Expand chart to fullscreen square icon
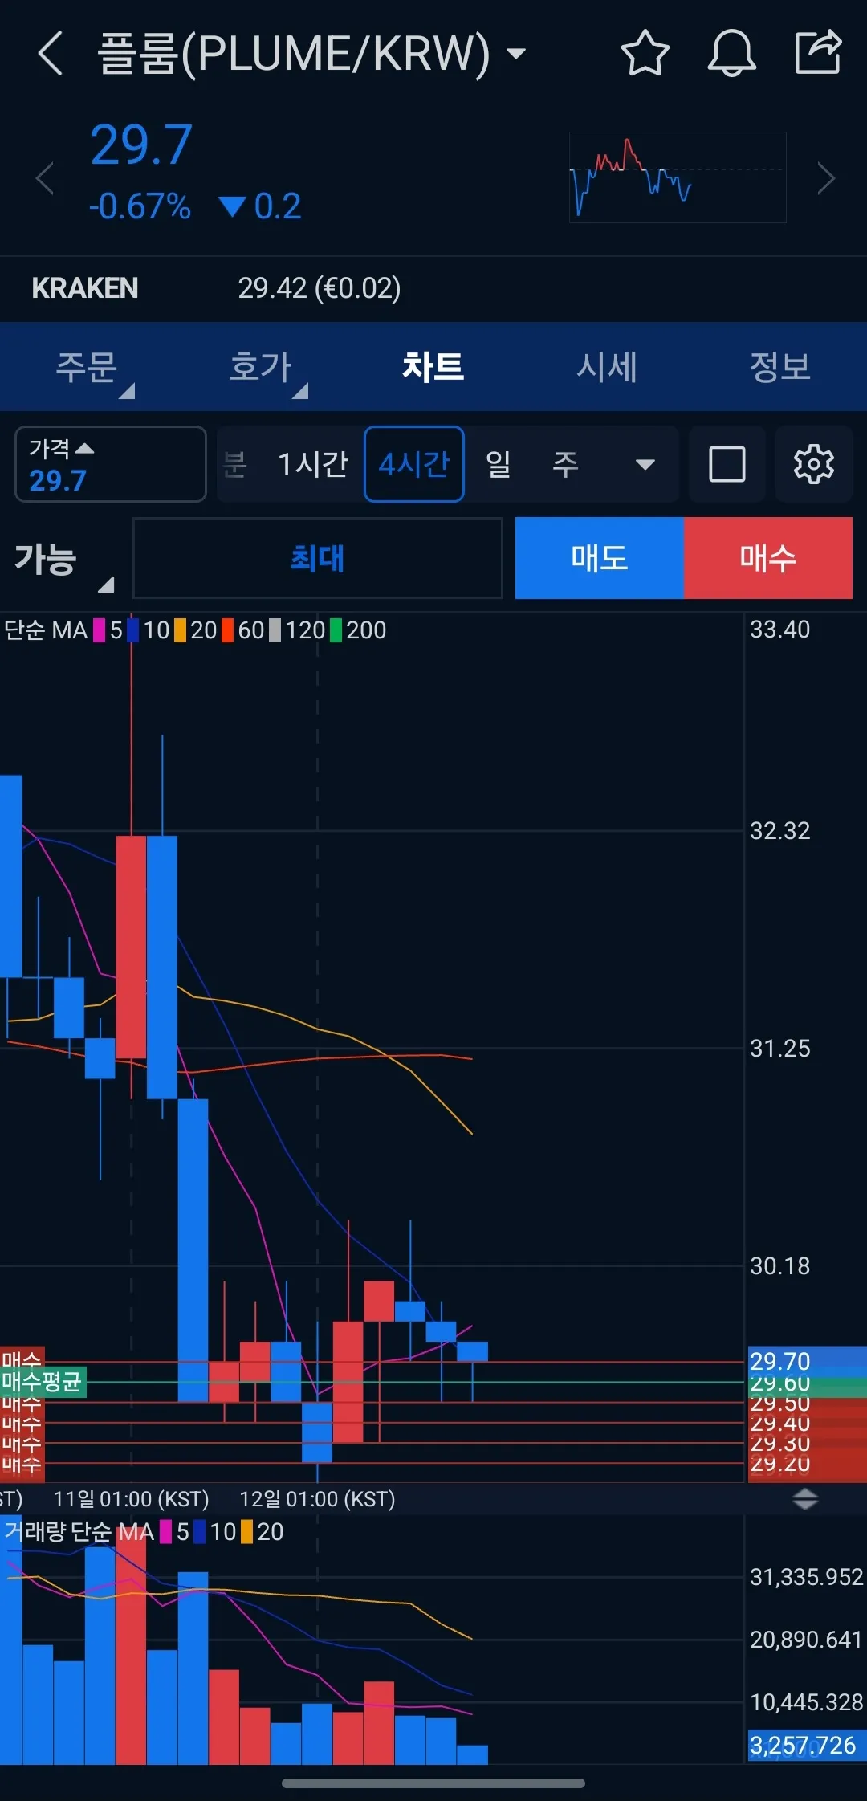The image size is (867, 1801). point(727,464)
